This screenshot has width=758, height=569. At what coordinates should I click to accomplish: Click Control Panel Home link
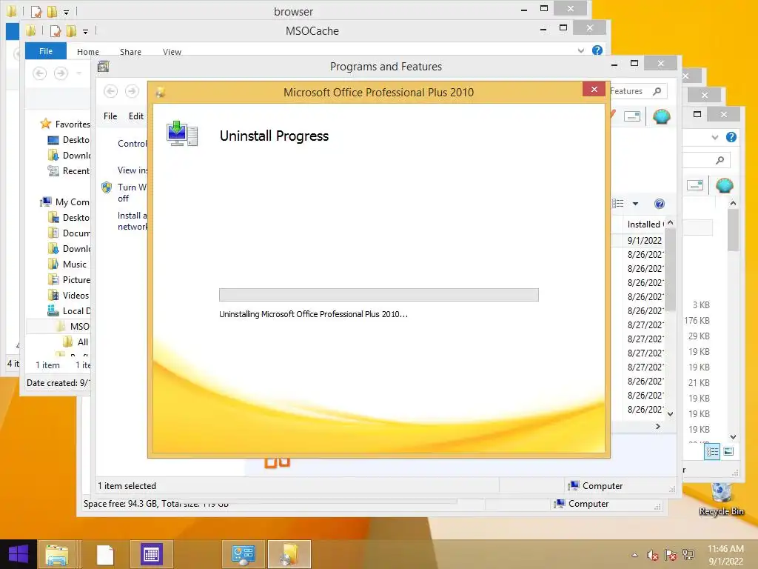(132, 144)
